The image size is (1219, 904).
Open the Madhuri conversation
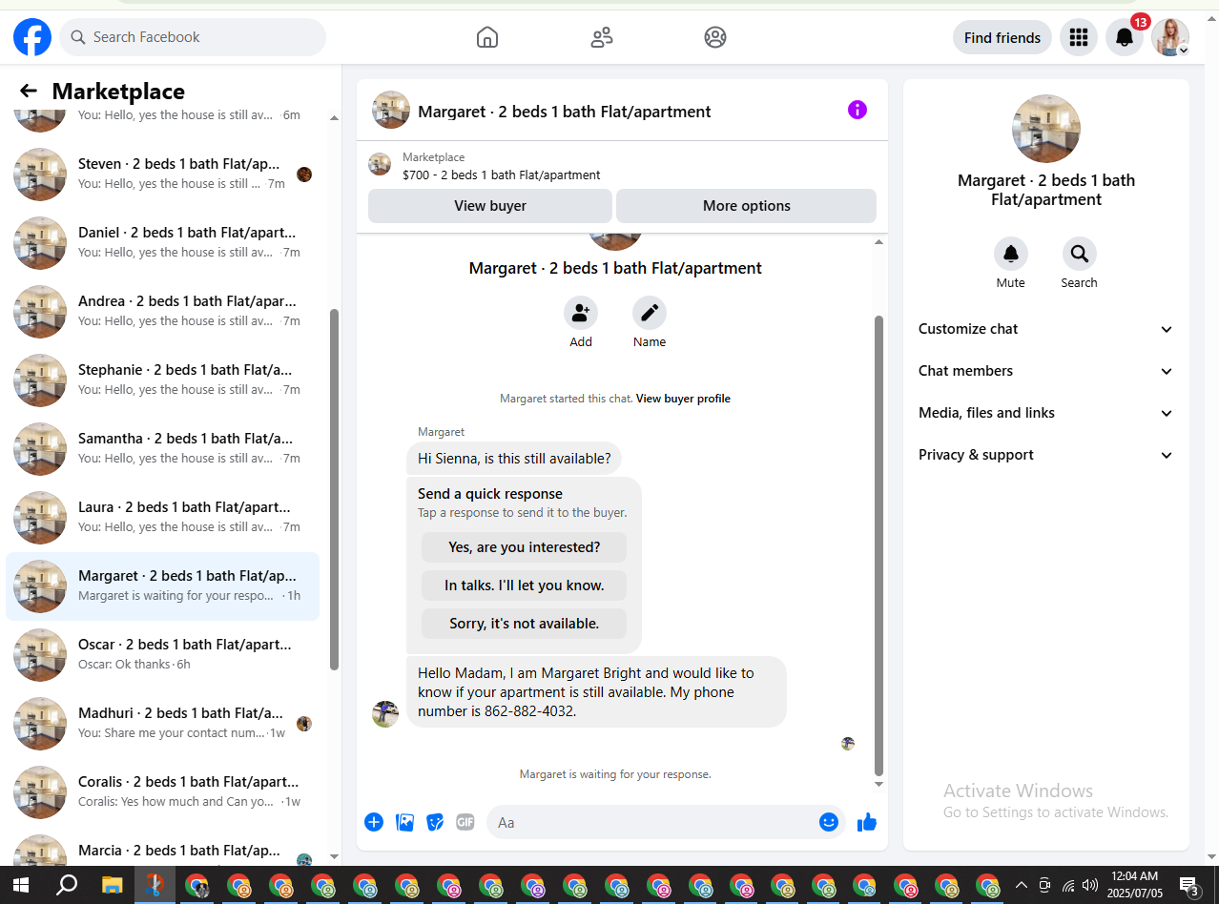pyautogui.click(x=163, y=723)
